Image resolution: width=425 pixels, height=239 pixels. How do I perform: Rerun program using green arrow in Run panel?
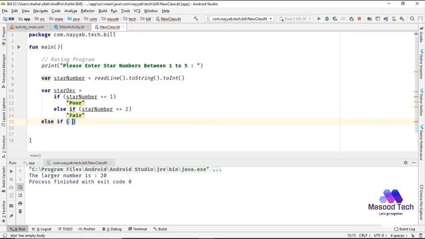point(11,171)
